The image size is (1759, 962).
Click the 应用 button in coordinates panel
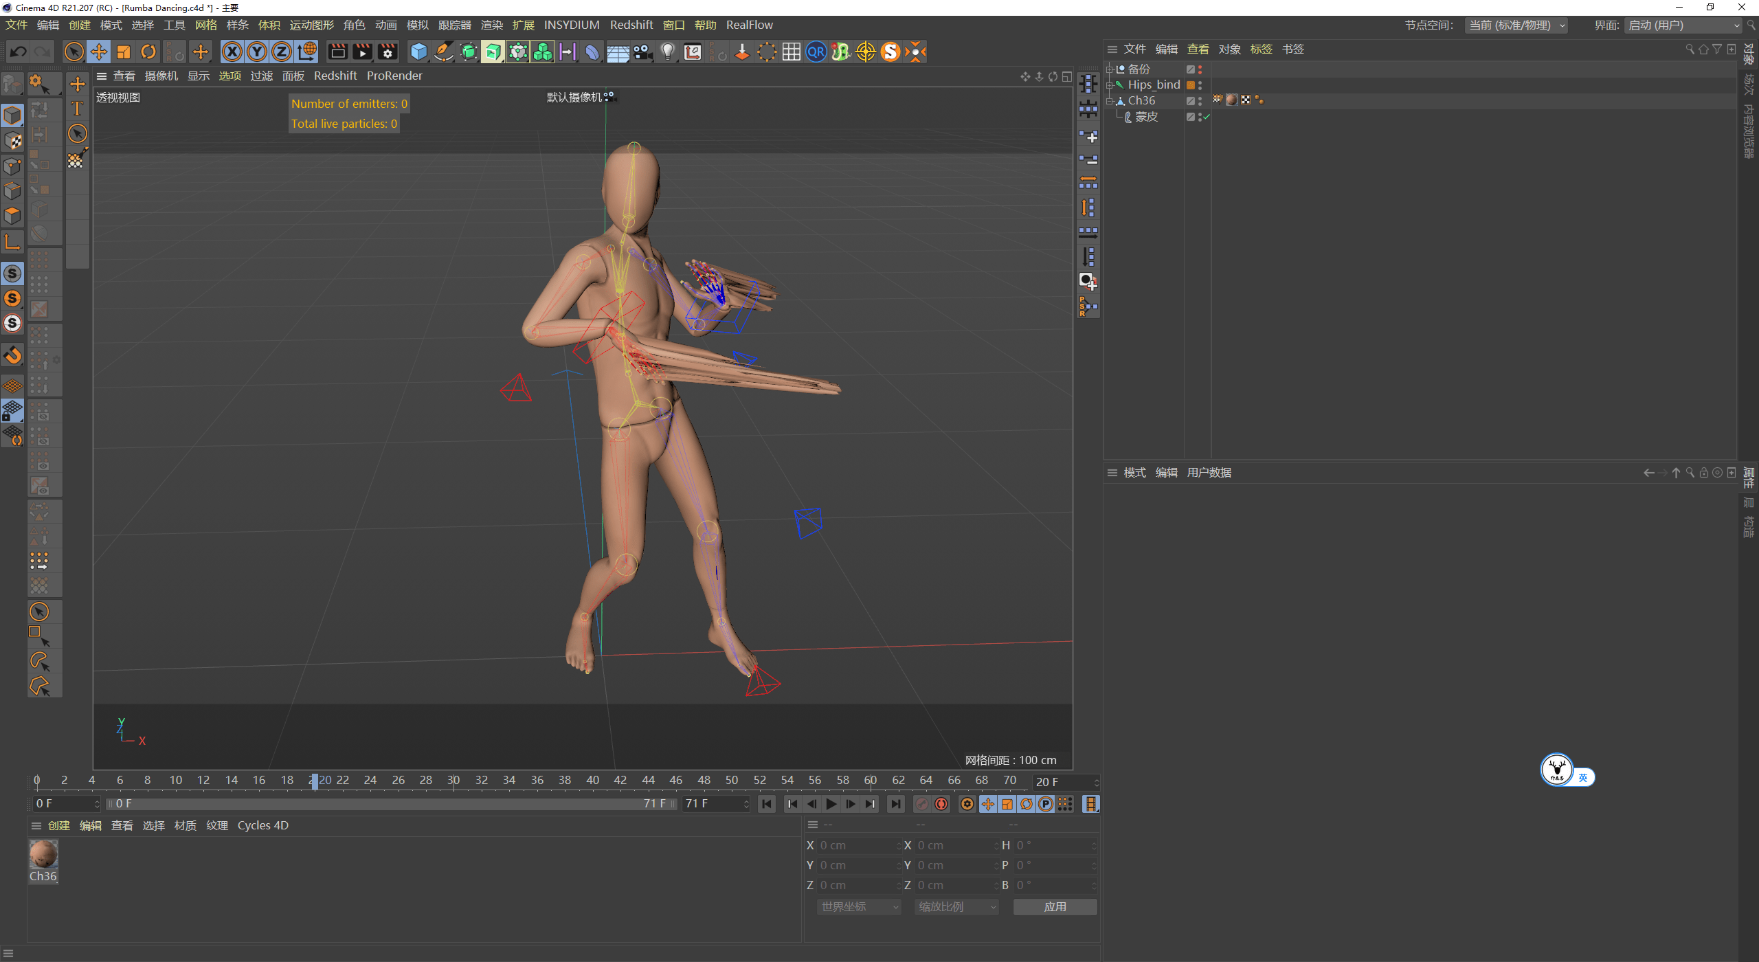point(1055,906)
